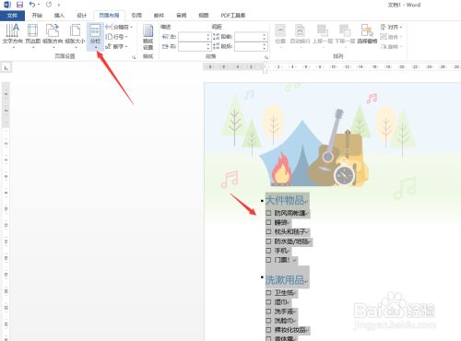Click the 组合 group icon
The image size is (461, 341).
(384, 37)
